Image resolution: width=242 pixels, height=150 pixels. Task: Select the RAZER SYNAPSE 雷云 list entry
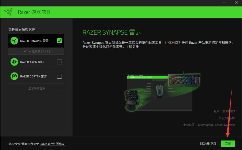pyautogui.click(x=34, y=41)
